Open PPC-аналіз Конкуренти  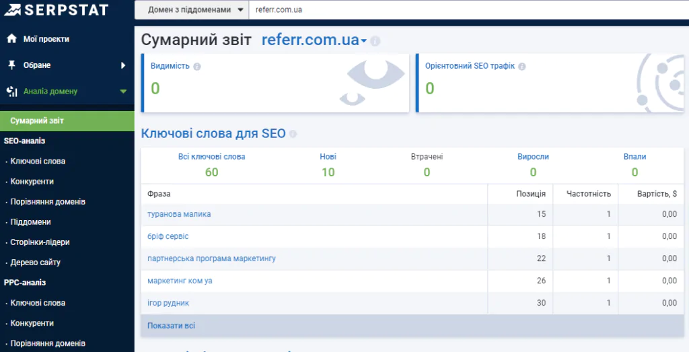pyautogui.click(x=32, y=323)
